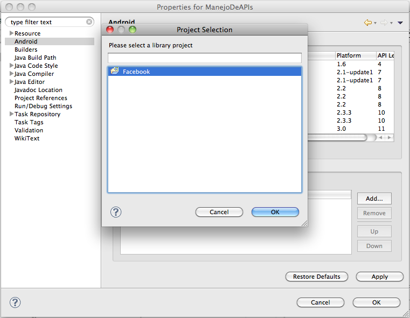Click the Facebook library project icon
This screenshot has height=318, width=410.
click(x=115, y=70)
